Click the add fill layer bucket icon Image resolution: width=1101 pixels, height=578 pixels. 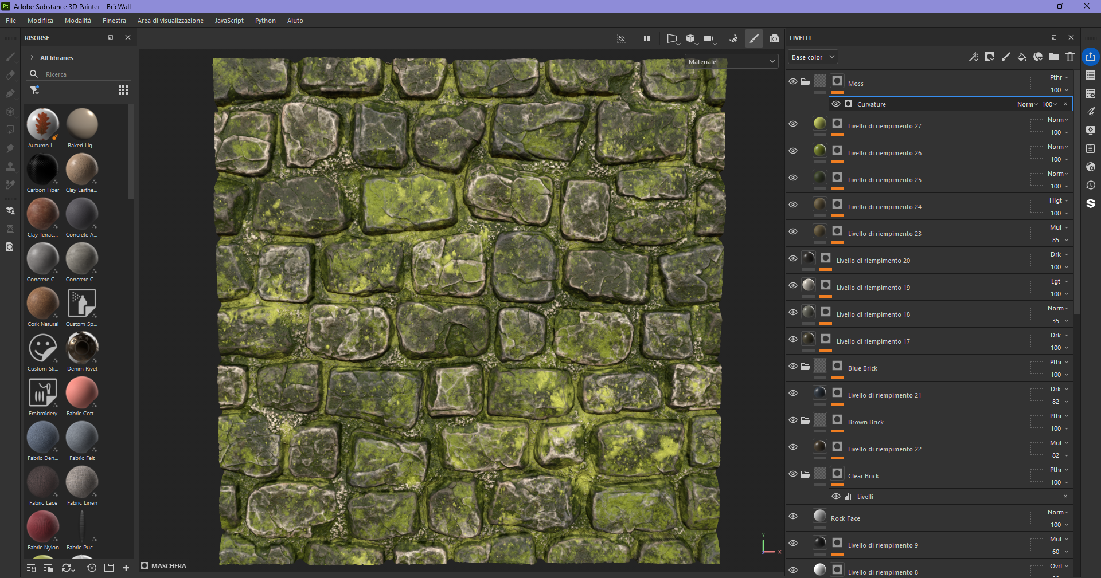(1022, 57)
